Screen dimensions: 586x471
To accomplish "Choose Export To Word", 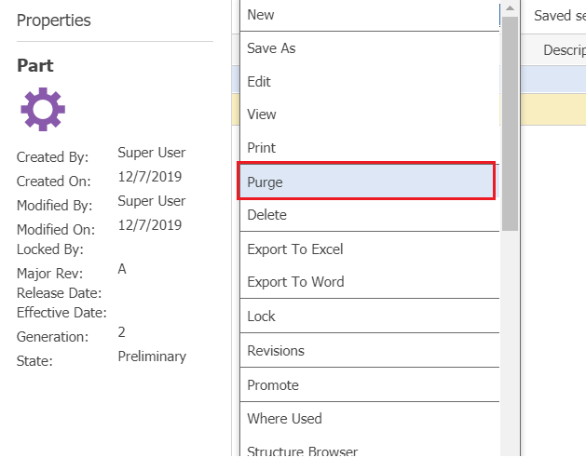I will (295, 282).
